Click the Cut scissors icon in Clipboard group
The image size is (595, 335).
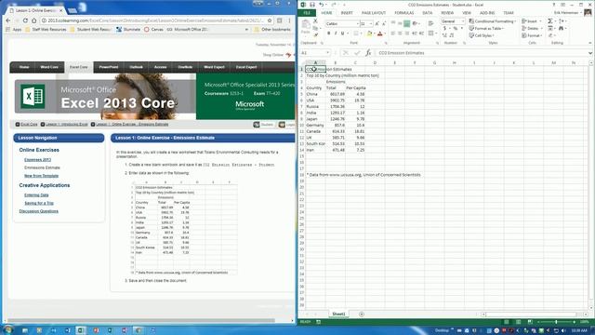click(315, 21)
